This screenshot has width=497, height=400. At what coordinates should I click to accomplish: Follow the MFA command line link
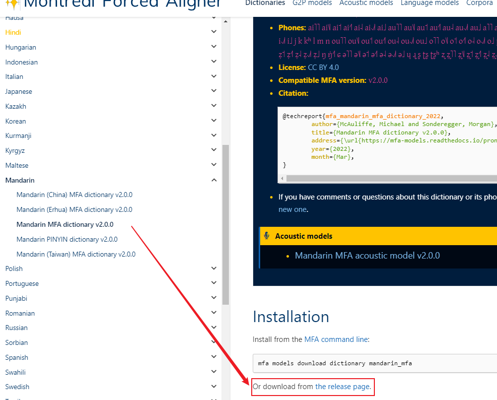pyautogui.click(x=336, y=339)
